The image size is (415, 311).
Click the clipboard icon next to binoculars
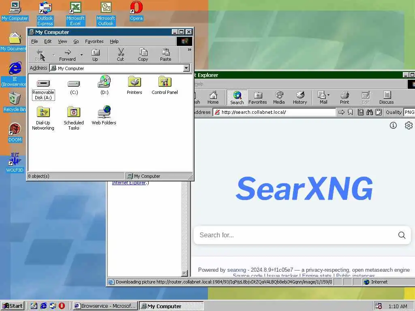[x=379, y=112]
